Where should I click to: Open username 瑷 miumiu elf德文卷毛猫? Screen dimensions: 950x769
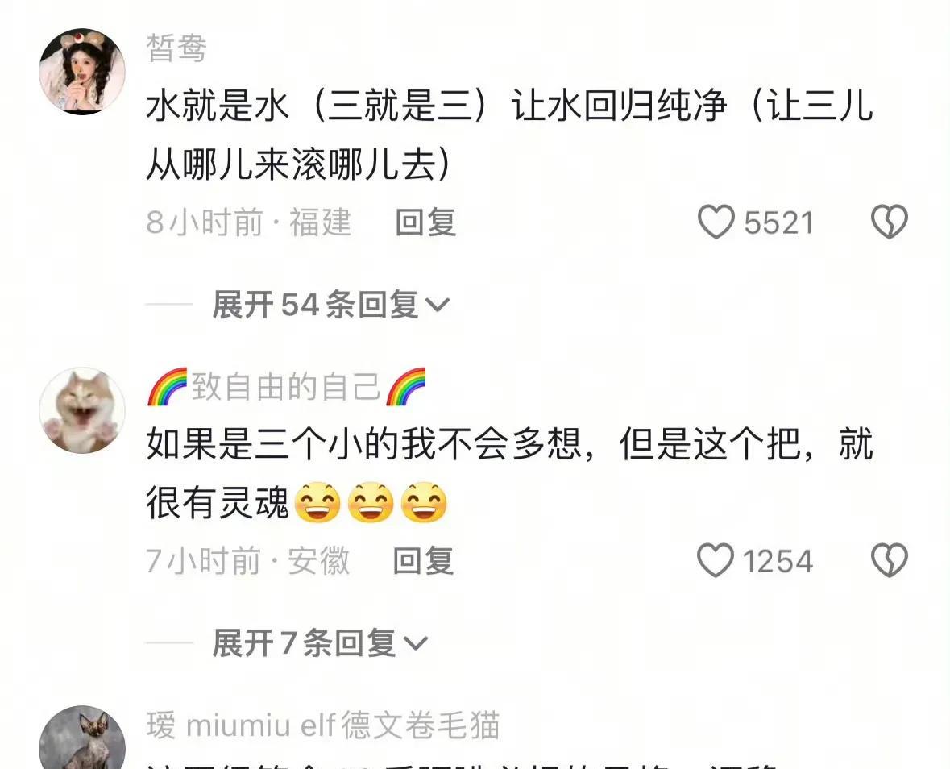point(323,725)
